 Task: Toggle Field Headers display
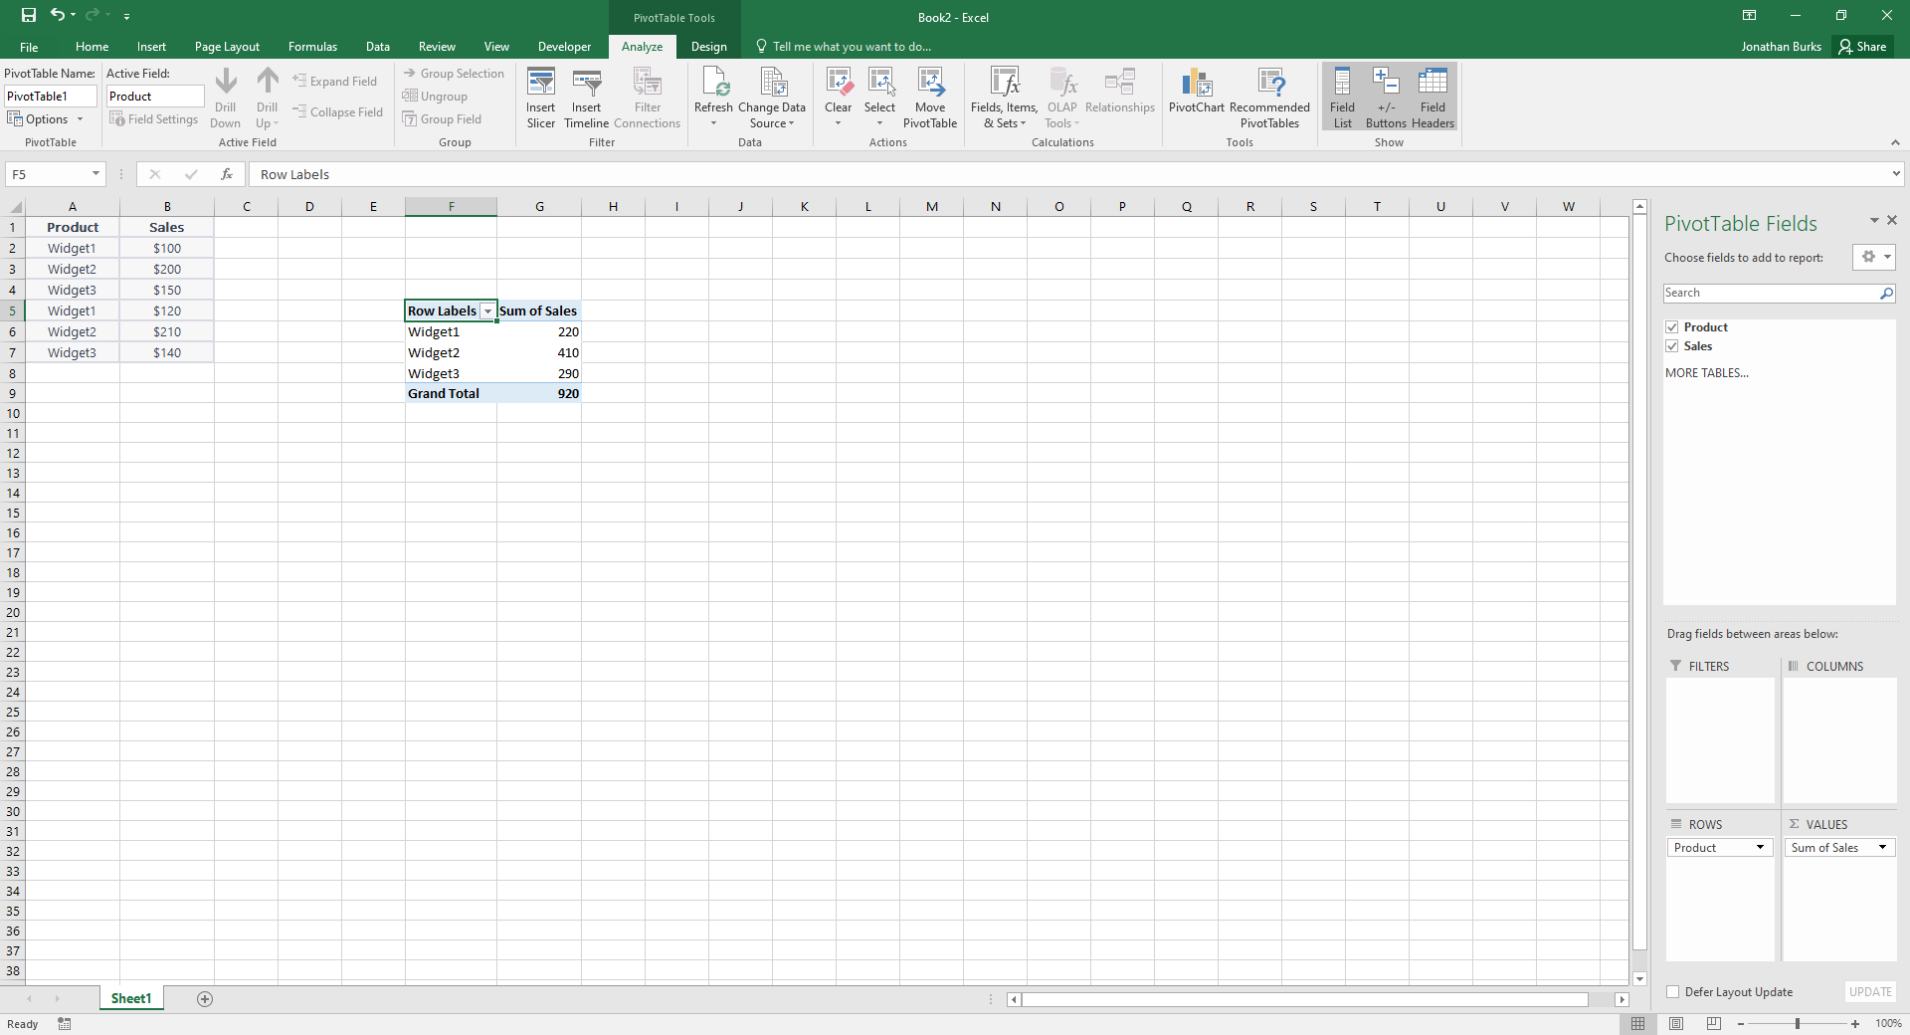[1432, 97]
